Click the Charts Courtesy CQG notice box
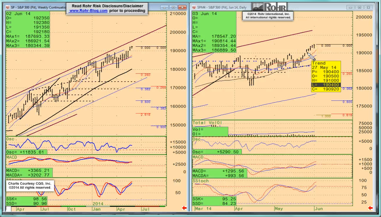Image resolution: width=381 pixels, height=217 pixels. point(30,186)
